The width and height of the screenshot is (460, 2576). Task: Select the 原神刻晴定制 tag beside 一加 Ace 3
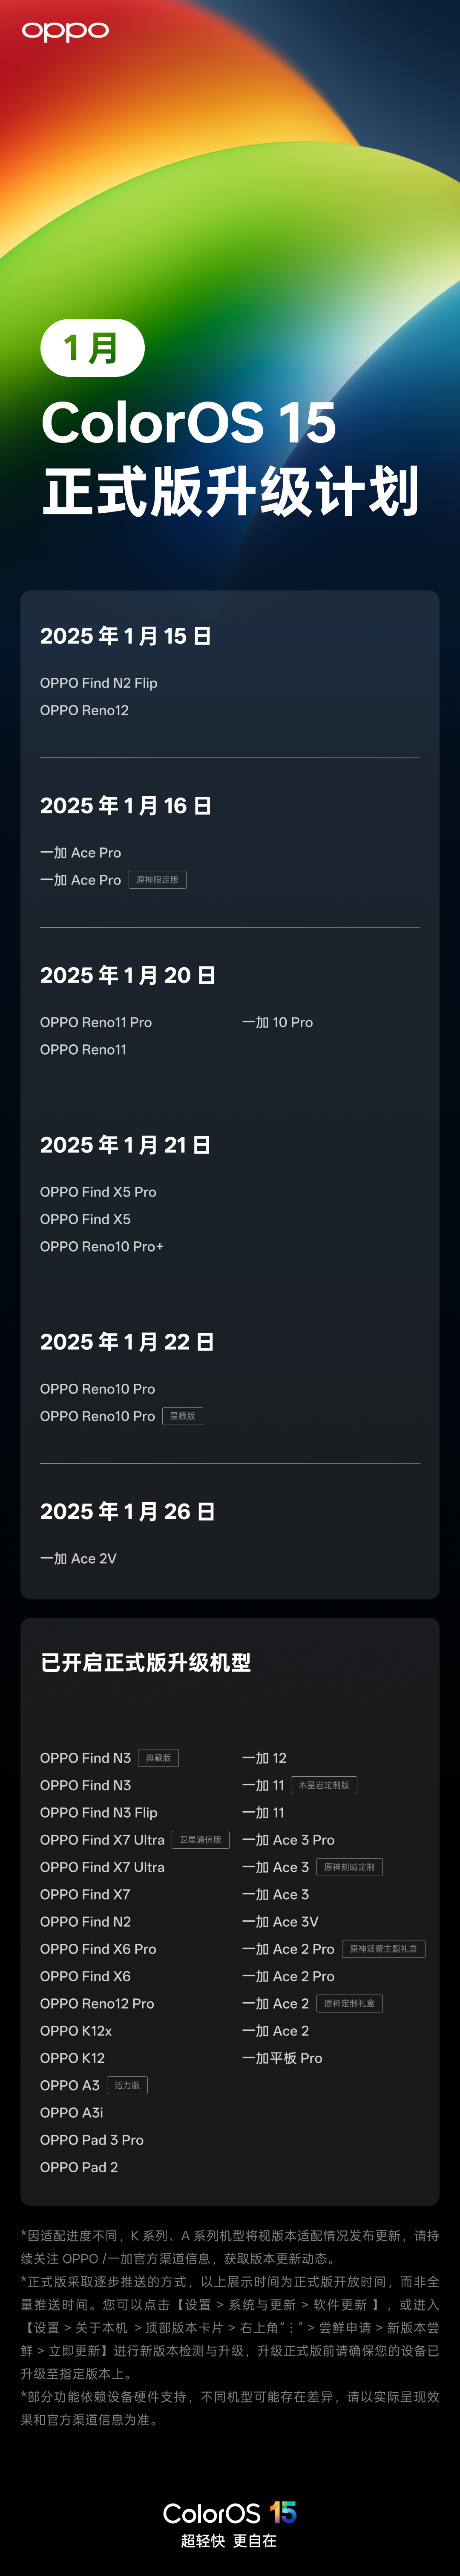pos(349,1867)
